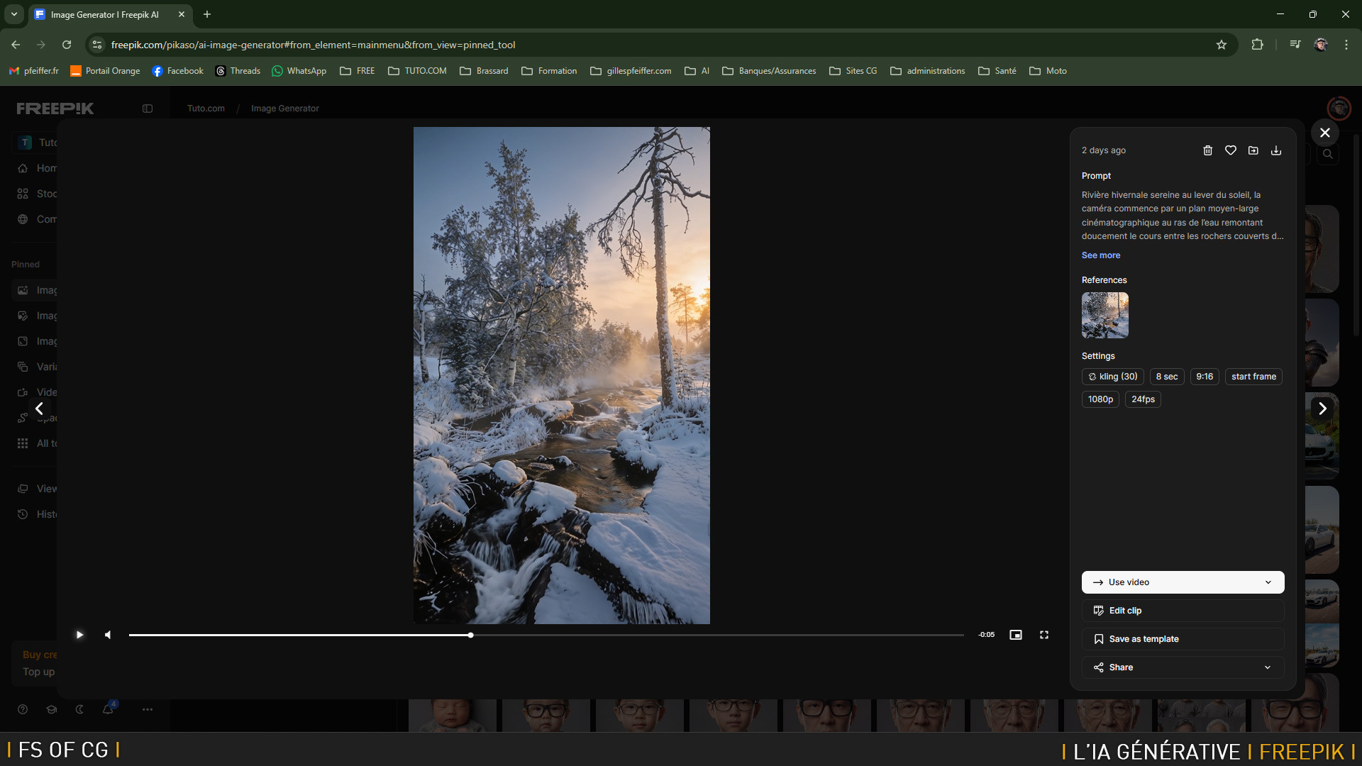The width and height of the screenshot is (1362, 766).
Task: Toggle picture-in-picture mode
Action: (x=1016, y=635)
